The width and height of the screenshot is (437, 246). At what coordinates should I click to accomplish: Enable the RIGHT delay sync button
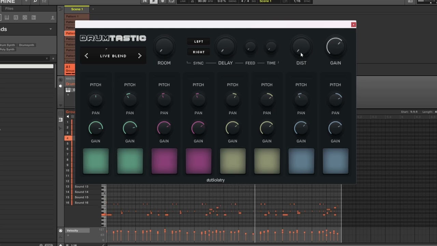(x=199, y=52)
